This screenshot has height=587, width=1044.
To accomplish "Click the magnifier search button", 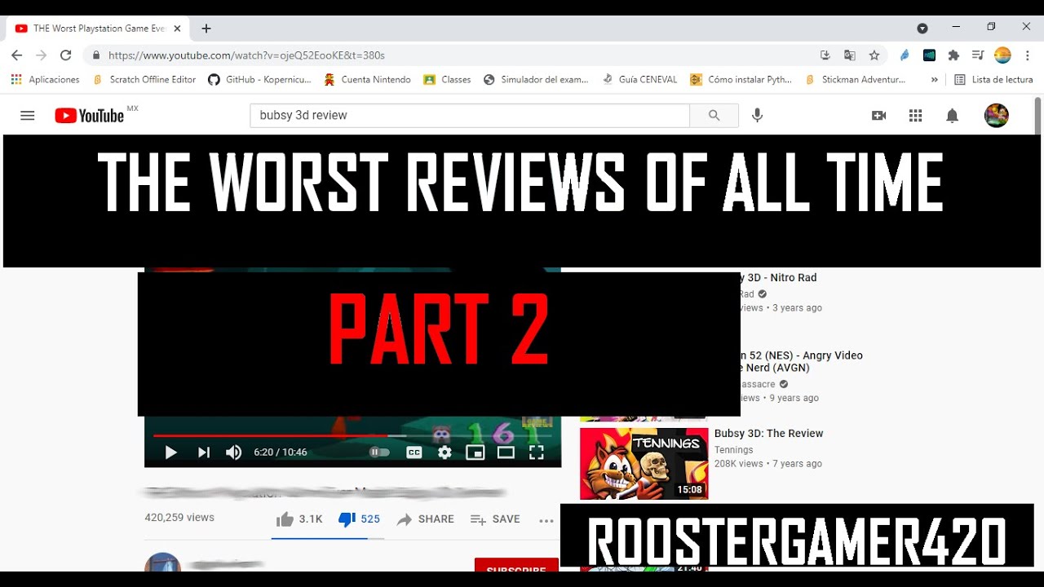I will [x=714, y=116].
